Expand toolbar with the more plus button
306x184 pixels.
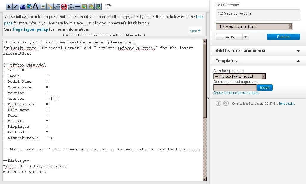tap(108, 7)
